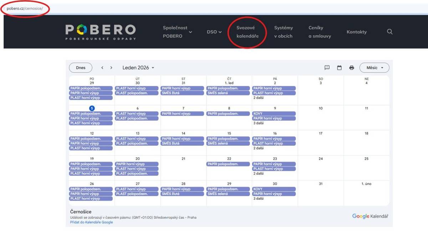Open the Měsíc view dropdown
Viewport: 428px width, 237px height.
click(x=374, y=68)
